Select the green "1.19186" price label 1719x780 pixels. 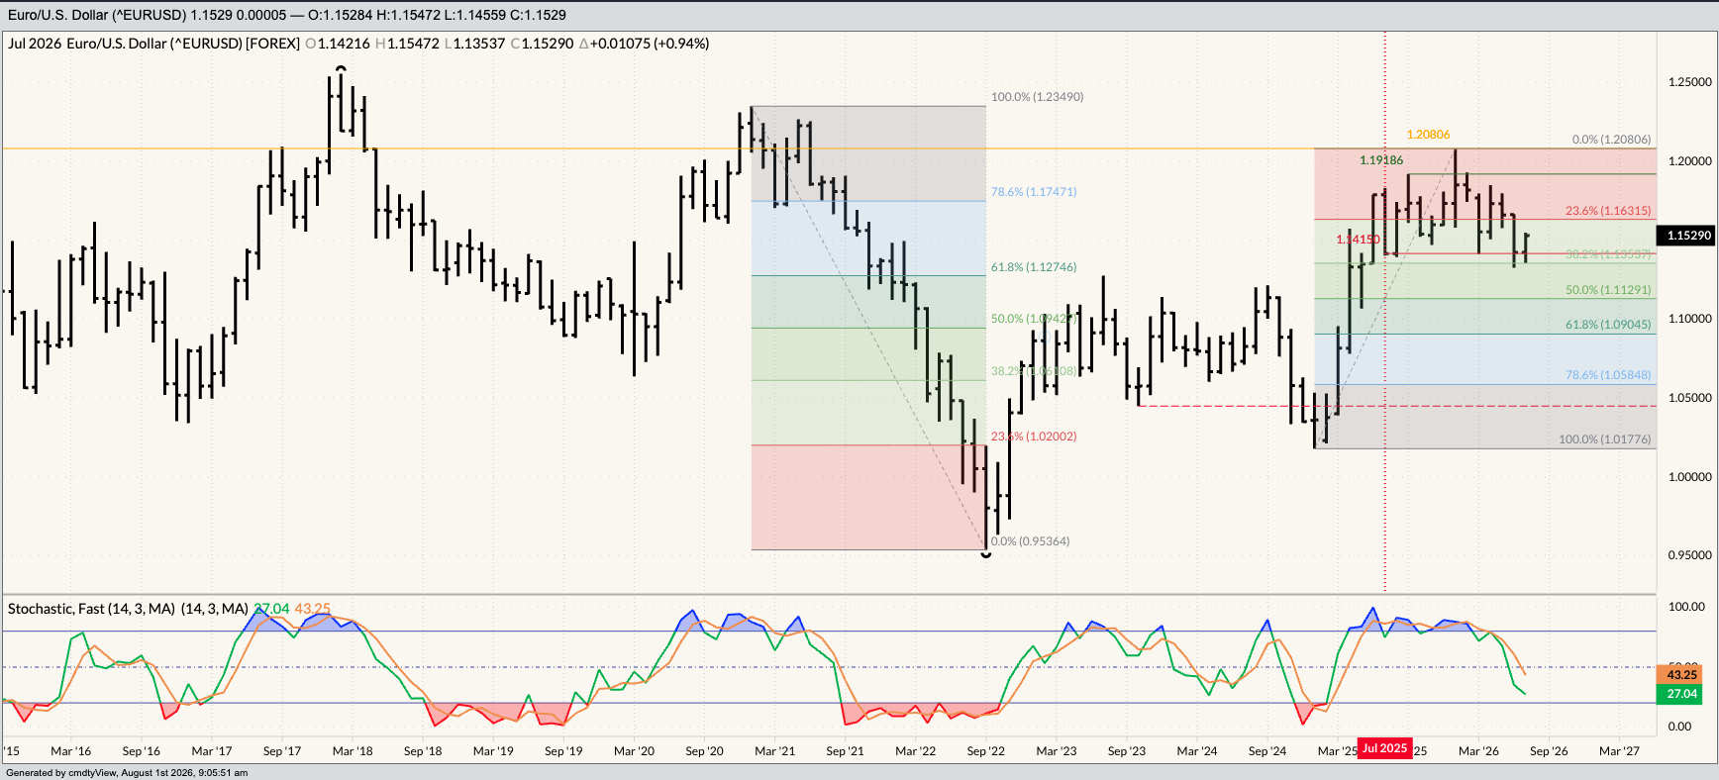pyautogui.click(x=1381, y=160)
